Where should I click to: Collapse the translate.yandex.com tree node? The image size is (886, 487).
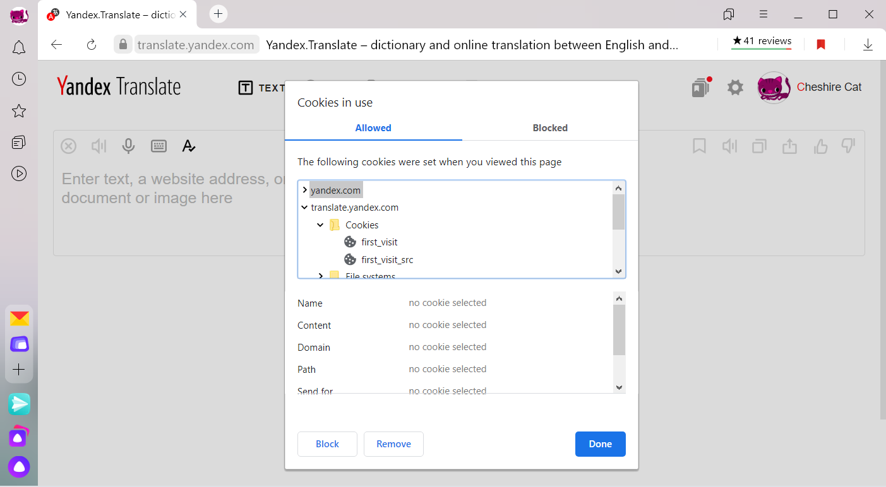[304, 207]
